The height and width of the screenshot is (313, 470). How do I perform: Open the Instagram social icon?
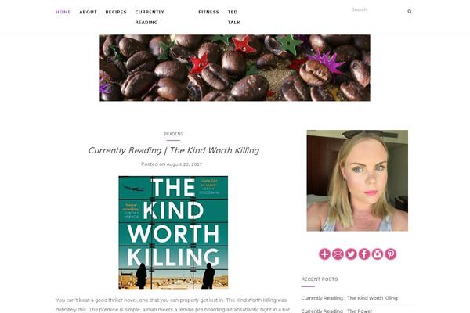[x=378, y=254]
